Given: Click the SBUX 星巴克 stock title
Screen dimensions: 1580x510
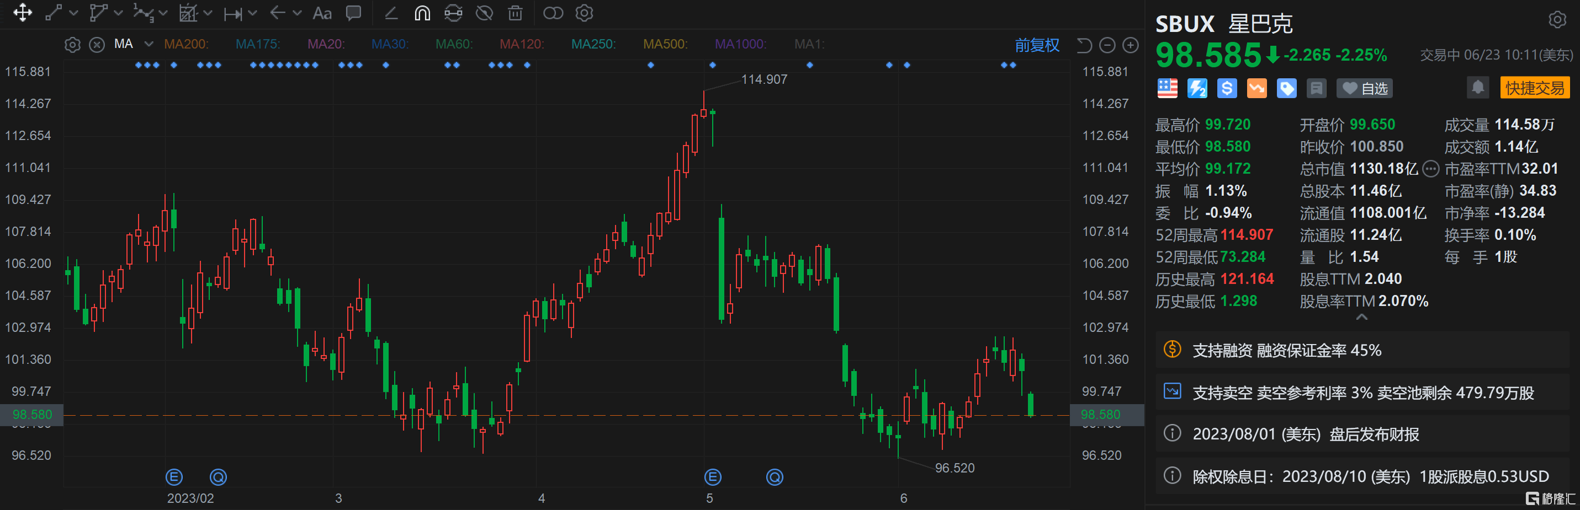Looking at the screenshot, I should tap(1223, 24).
